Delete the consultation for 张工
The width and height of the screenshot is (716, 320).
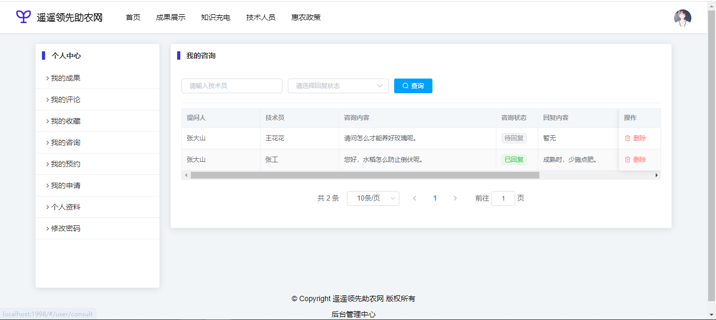[x=635, y=160]
